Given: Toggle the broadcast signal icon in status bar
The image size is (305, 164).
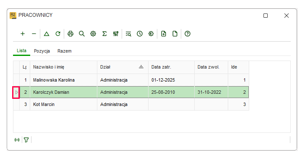Looking at the screenshot, I should (17, 140).
